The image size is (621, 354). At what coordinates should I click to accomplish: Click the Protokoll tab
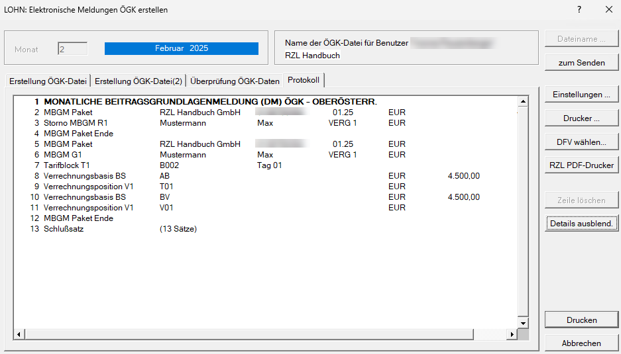pos(304,80)
